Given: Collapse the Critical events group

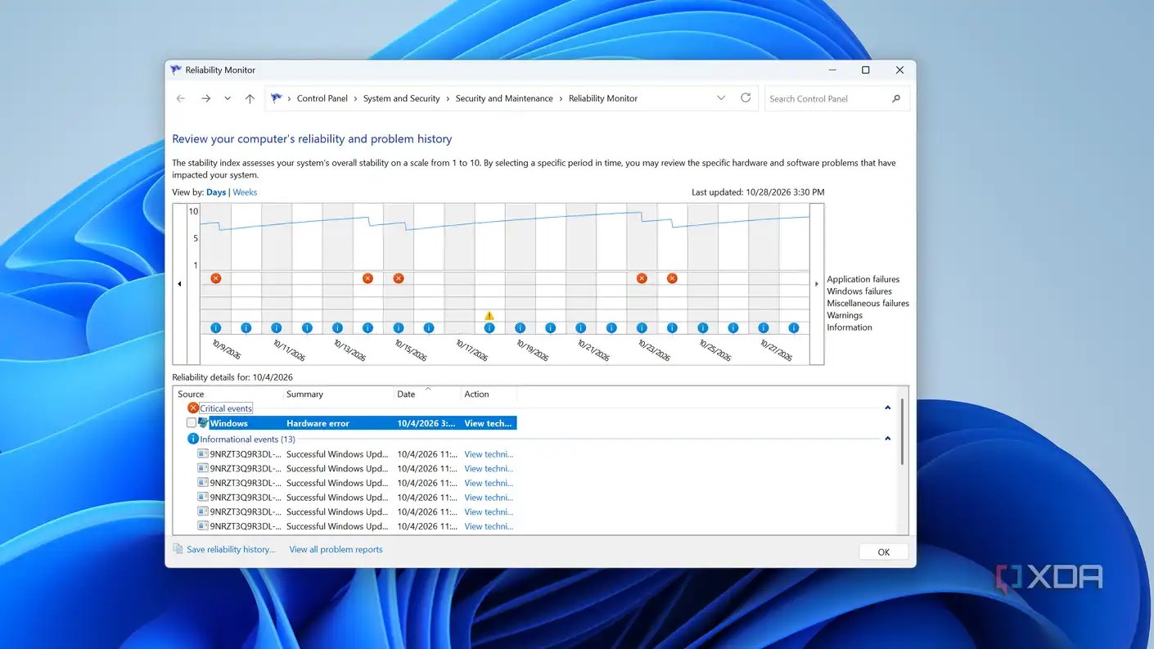Looking at the screenshot, I should point(888,408).
